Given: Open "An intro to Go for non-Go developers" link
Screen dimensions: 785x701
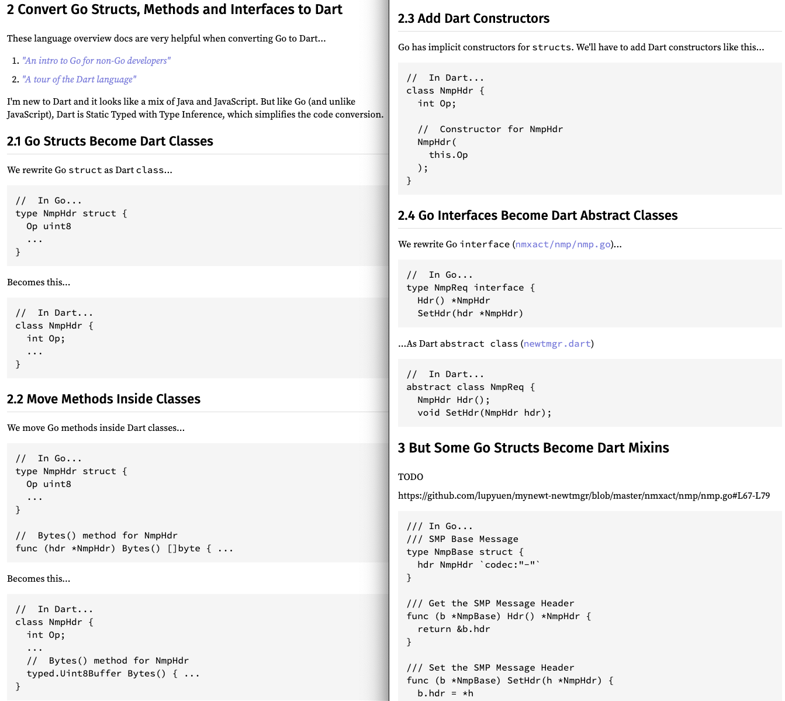Looking at the screenshot, I should click(x=96, y=61).
